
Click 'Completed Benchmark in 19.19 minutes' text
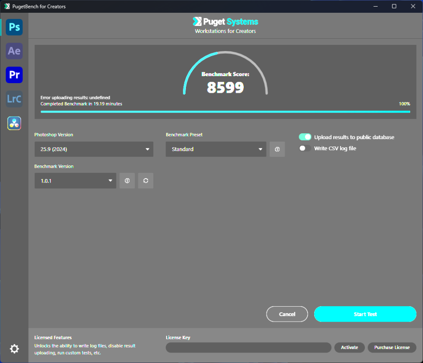point(81,104)
